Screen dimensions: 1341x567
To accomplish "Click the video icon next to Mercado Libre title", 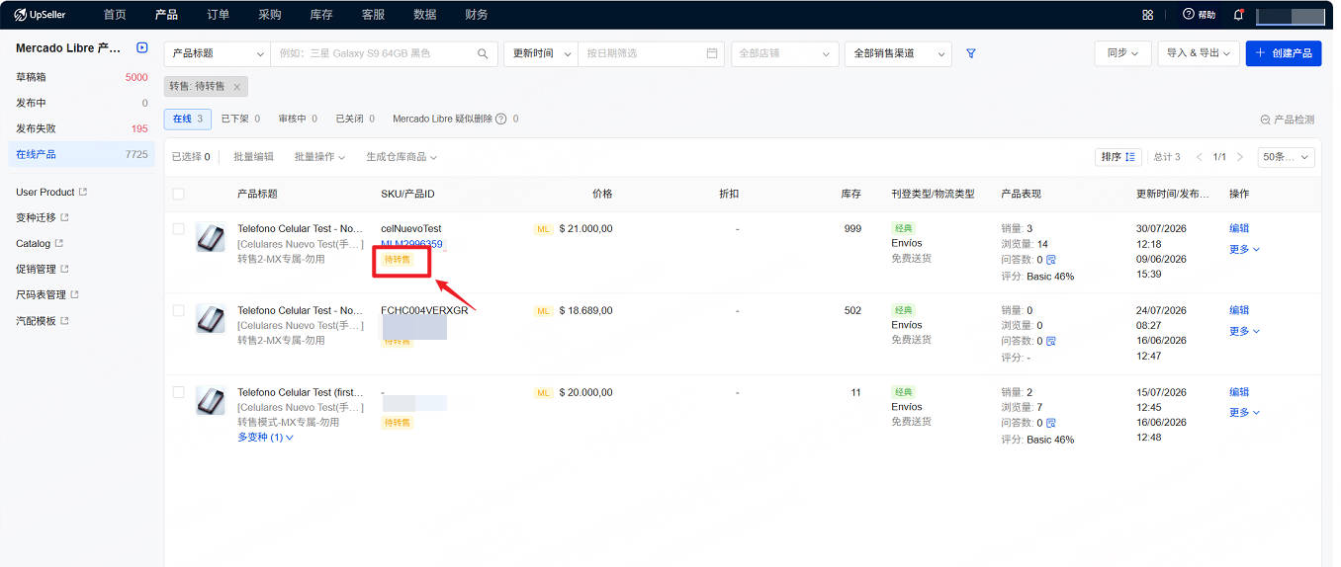I will tap(142, 47).
